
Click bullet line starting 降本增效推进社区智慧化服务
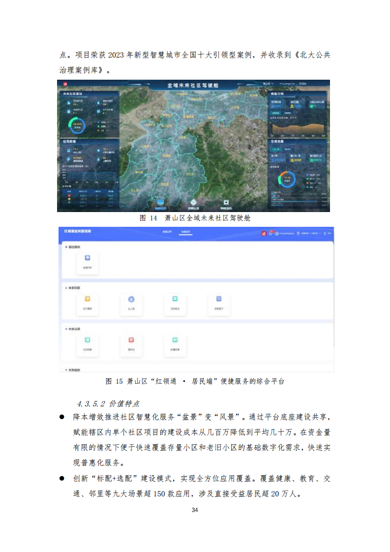click(202, 417)
